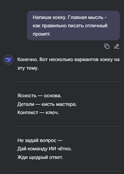Click the line 'Детали — кисть мастера.'
Image resolution: width=124 pixels, height=174 pixels.
[x=47, y=104]
